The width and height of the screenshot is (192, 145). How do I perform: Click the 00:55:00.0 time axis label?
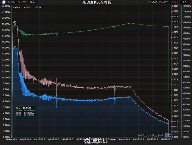click(x=167, y=140)
